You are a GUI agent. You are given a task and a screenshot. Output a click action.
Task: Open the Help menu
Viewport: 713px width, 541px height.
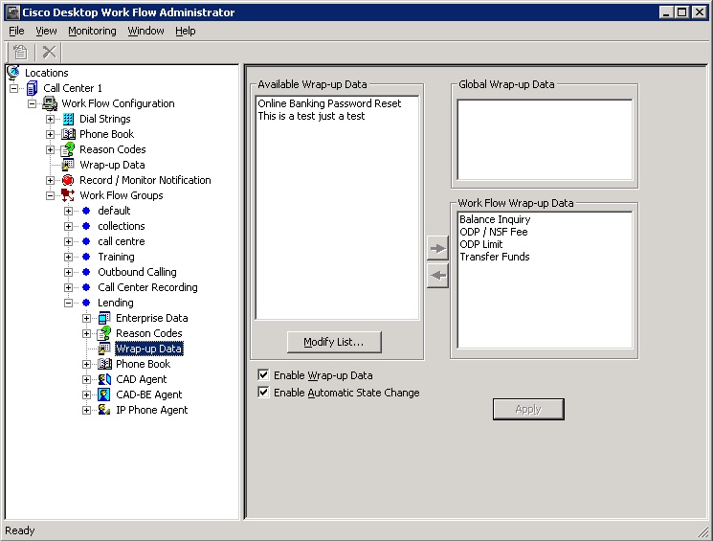point(186,31)
